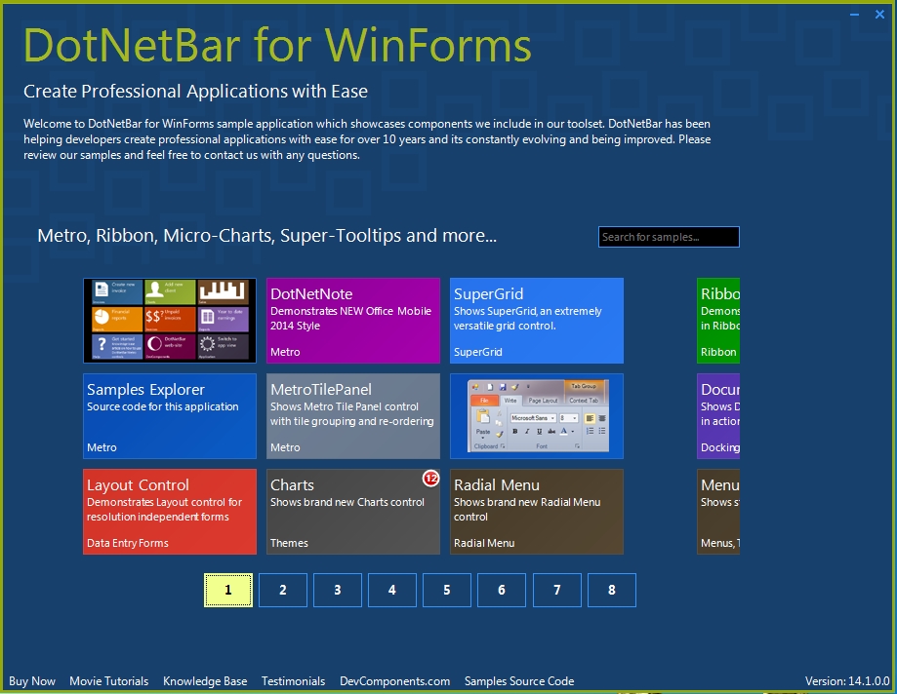Select samples page 5
The width and height of the screenshot is (897, 694).
tap(446, 590)
